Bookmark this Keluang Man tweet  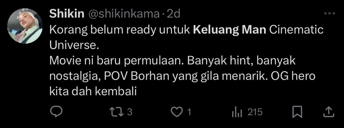(x=297, y=112)
